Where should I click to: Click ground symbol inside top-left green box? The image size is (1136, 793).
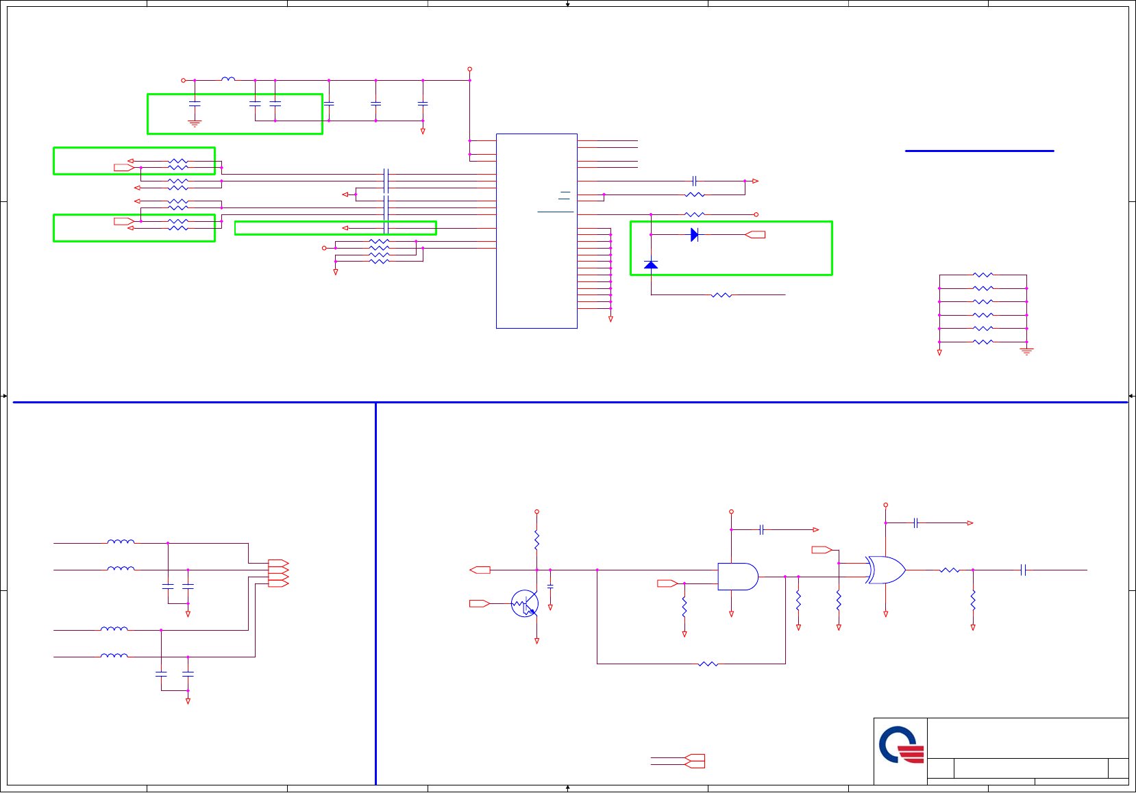pos(195,124)
